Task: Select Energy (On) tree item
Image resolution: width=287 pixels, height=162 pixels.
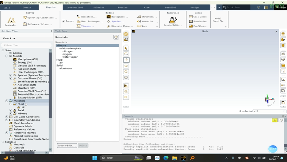Action: tap(25, 63)
